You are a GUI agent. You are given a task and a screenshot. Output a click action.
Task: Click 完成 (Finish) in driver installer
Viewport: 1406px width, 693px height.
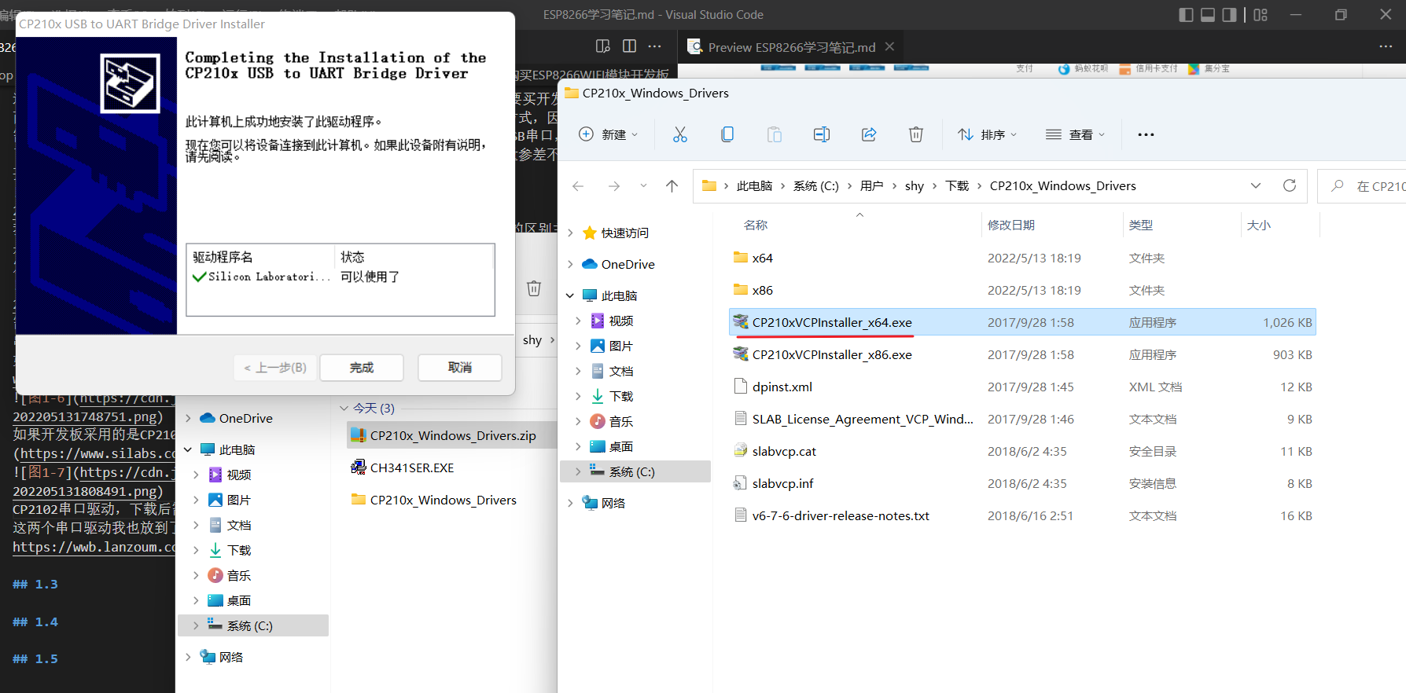pyautogui.click(x=362, y=368)
